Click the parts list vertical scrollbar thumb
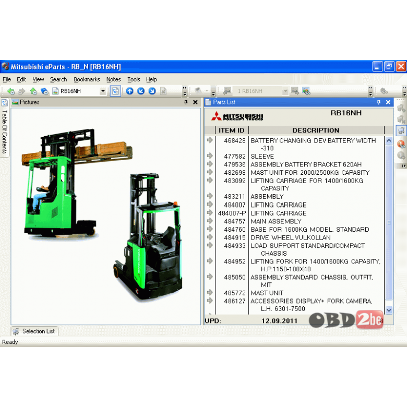 click(389, 222)
